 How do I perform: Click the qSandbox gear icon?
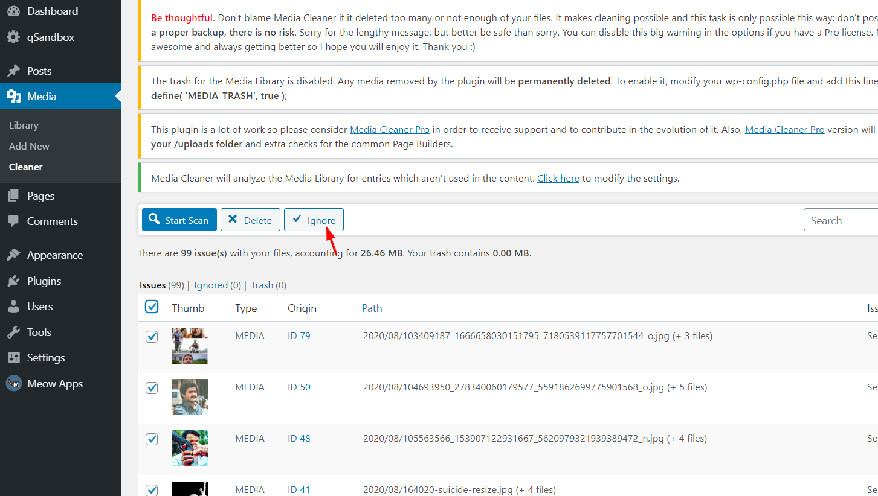click(13, 37)
